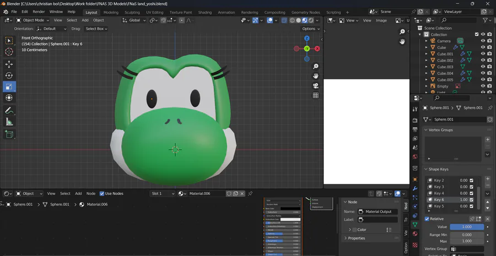496x256 pixels.
Task: Choose the Measure tool
Action: coord(9,122)
